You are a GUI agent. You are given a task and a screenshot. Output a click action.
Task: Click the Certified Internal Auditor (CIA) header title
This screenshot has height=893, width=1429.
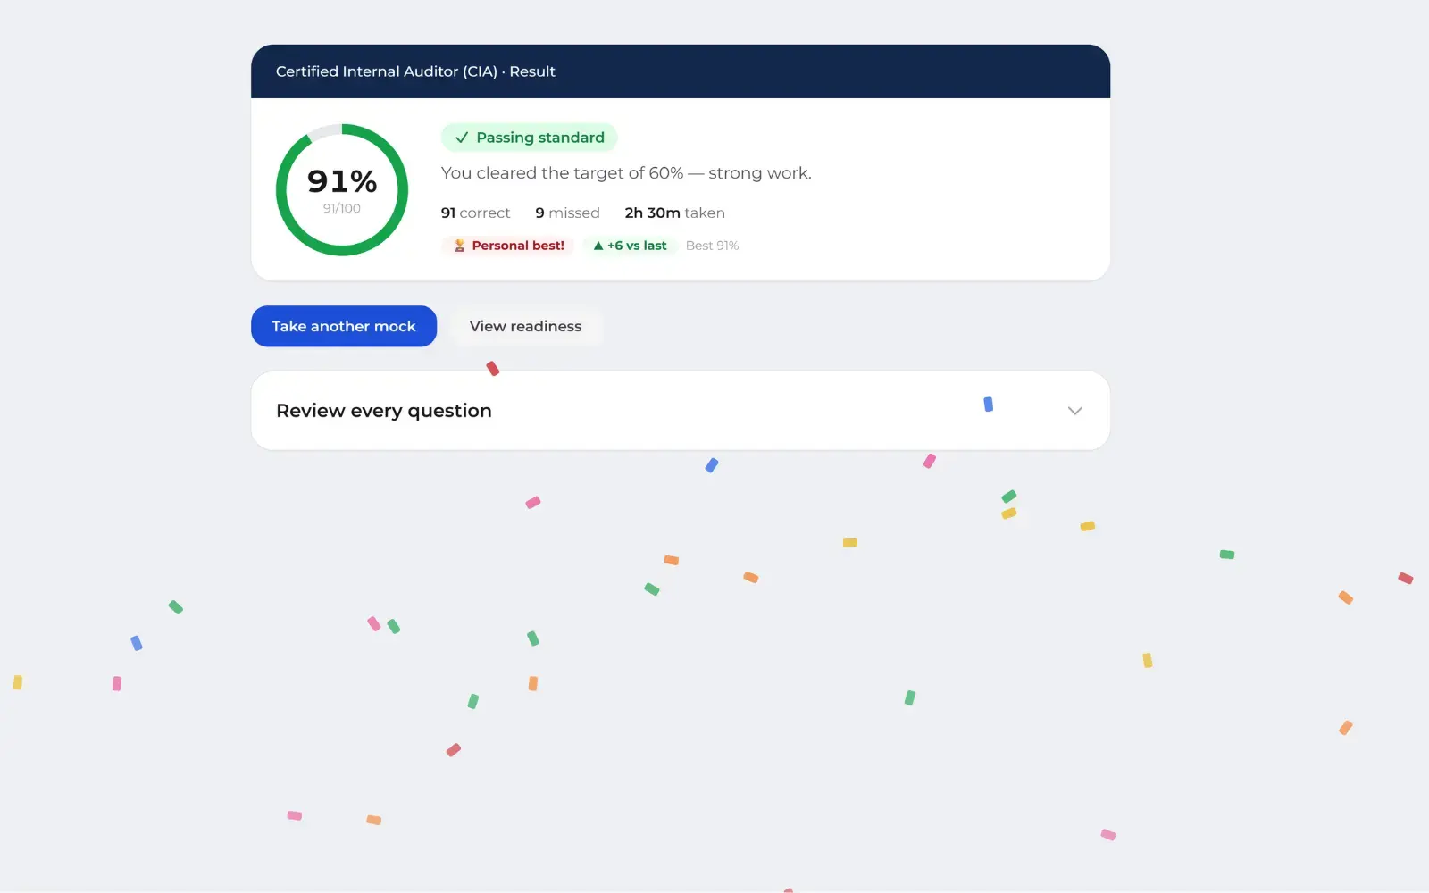pyautogui.click(x=415, y=71)
